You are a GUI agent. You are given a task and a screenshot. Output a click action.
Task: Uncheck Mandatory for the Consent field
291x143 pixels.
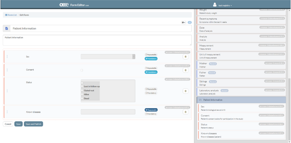[x=151, y=72]
